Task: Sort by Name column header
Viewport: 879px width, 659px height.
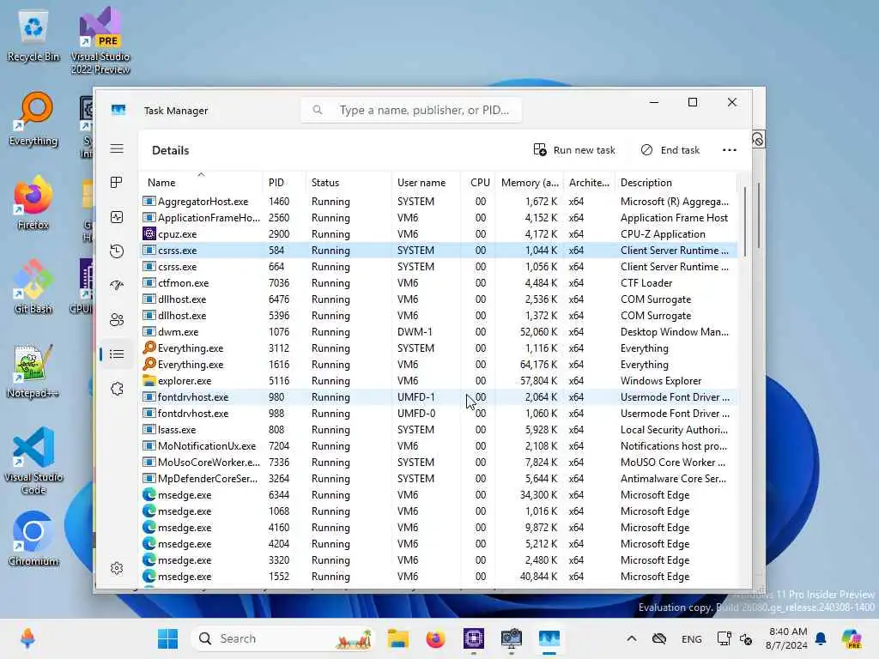Action: 200,182
